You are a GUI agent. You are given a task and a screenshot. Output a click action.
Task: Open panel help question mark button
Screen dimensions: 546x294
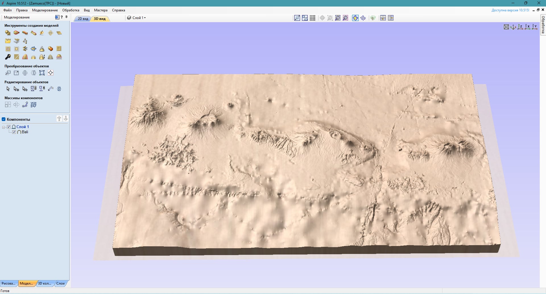(x=62, y=17)
